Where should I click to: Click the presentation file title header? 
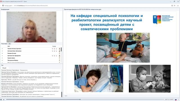82,9
